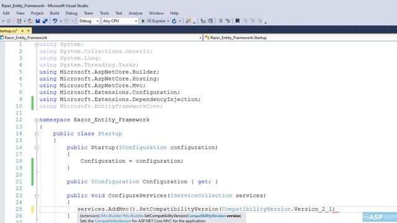Viewport: 397px width, 223px height.
Task: Open the Edit menu
Action: click(x=6, y=13)
